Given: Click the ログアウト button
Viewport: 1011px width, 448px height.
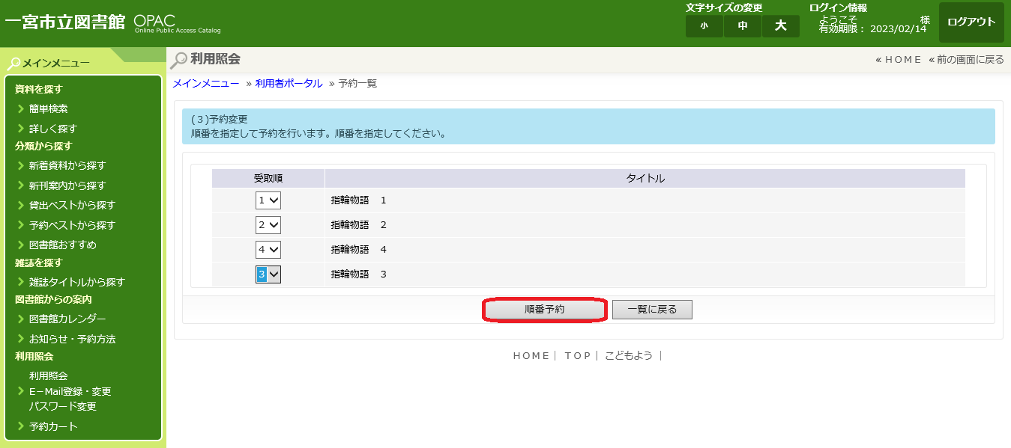Looking at the screenshot, I should 971,22.
